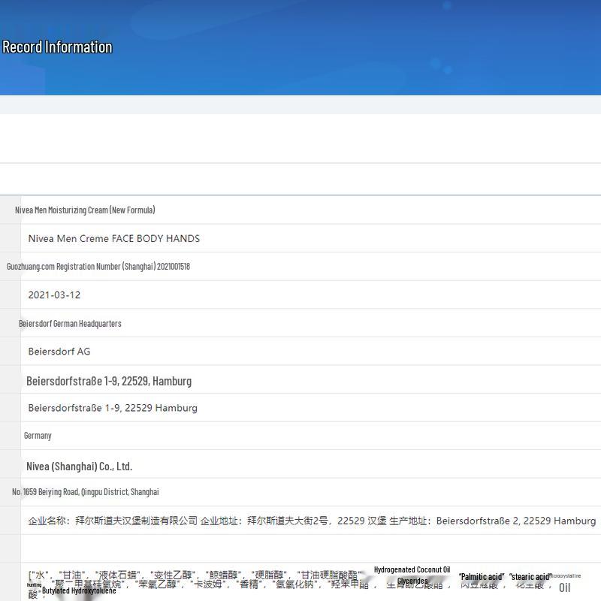Click Nivea (Shanghai) Co., Ltd. text

79,467
